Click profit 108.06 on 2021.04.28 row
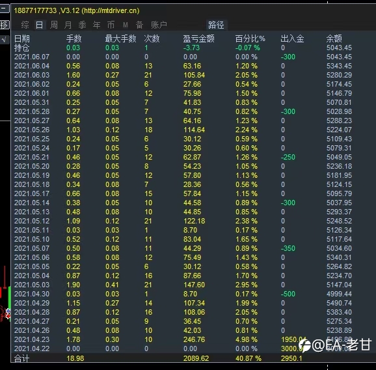This screenshot has height=370, width=376. [x=195, y=313]
